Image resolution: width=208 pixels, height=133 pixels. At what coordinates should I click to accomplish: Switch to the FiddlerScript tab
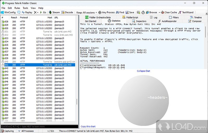[130, 17]
